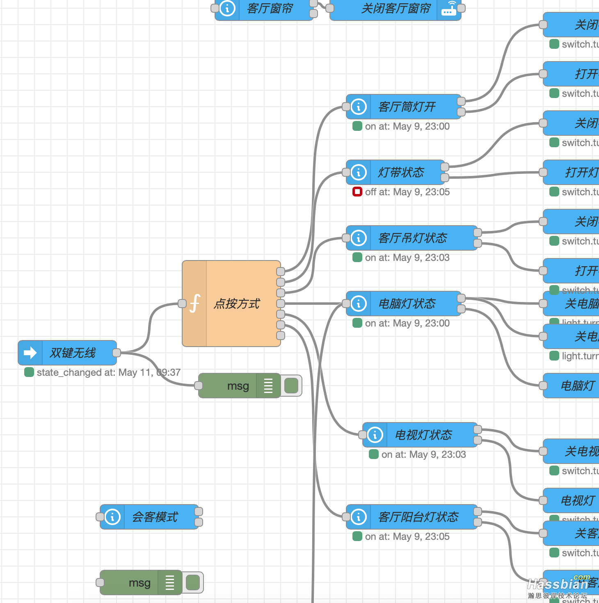The width and height of the screenshot is (599, 603).
Task: Click the input port of 电视灯状态 node
Action: click(x=363, y=435)
